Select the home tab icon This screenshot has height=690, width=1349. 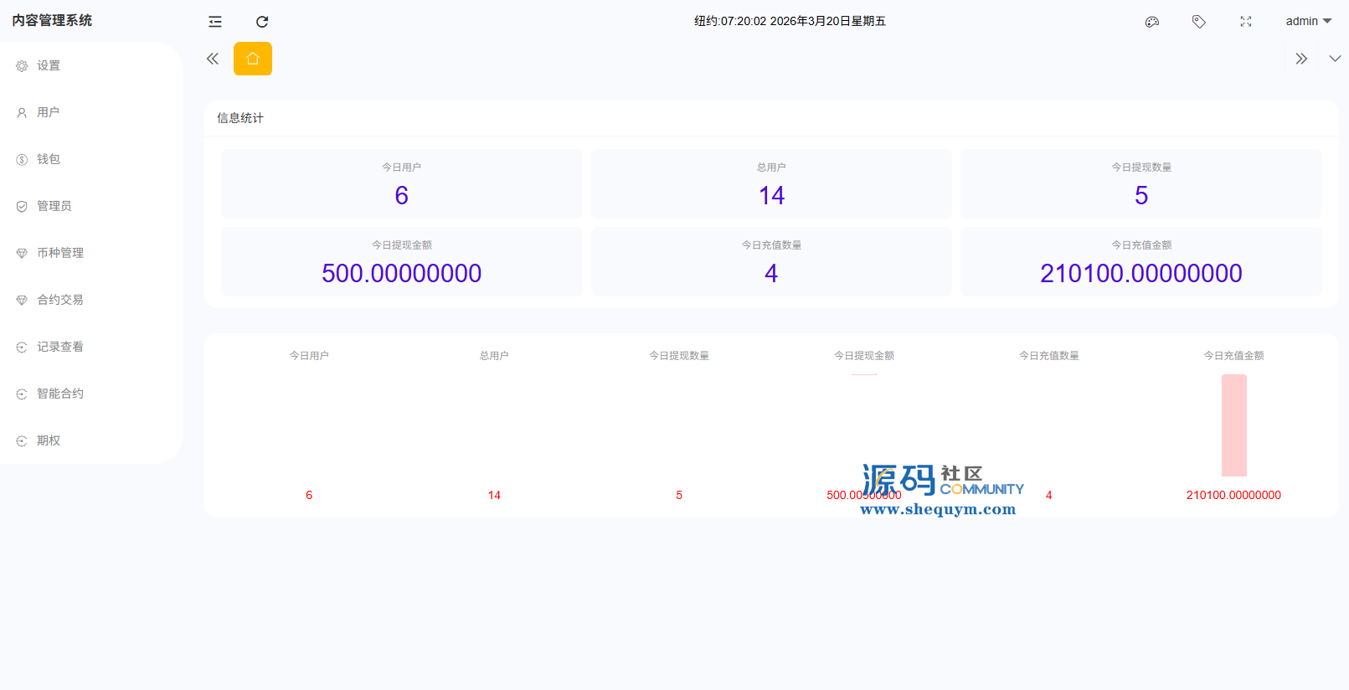click(253, 59)
